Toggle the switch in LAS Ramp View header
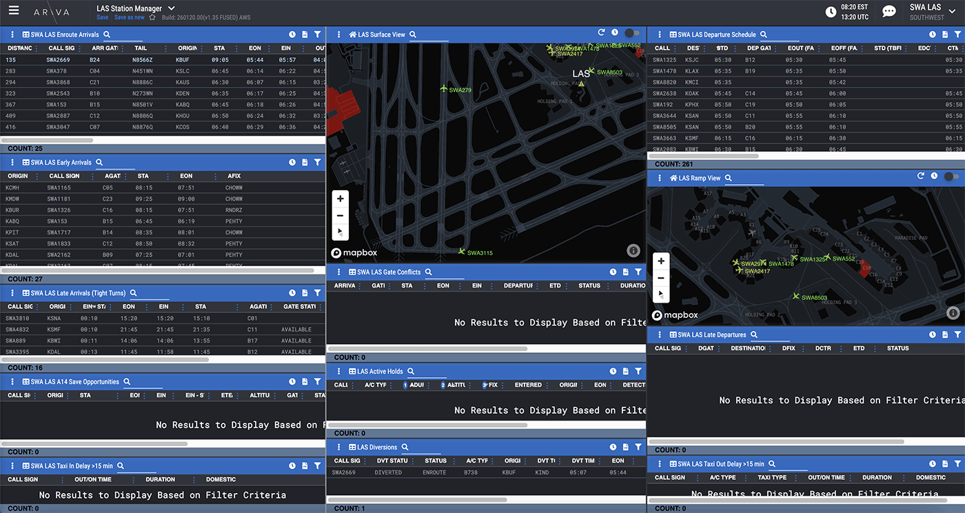Screen dimensions: 965x513 click(951, 177)
